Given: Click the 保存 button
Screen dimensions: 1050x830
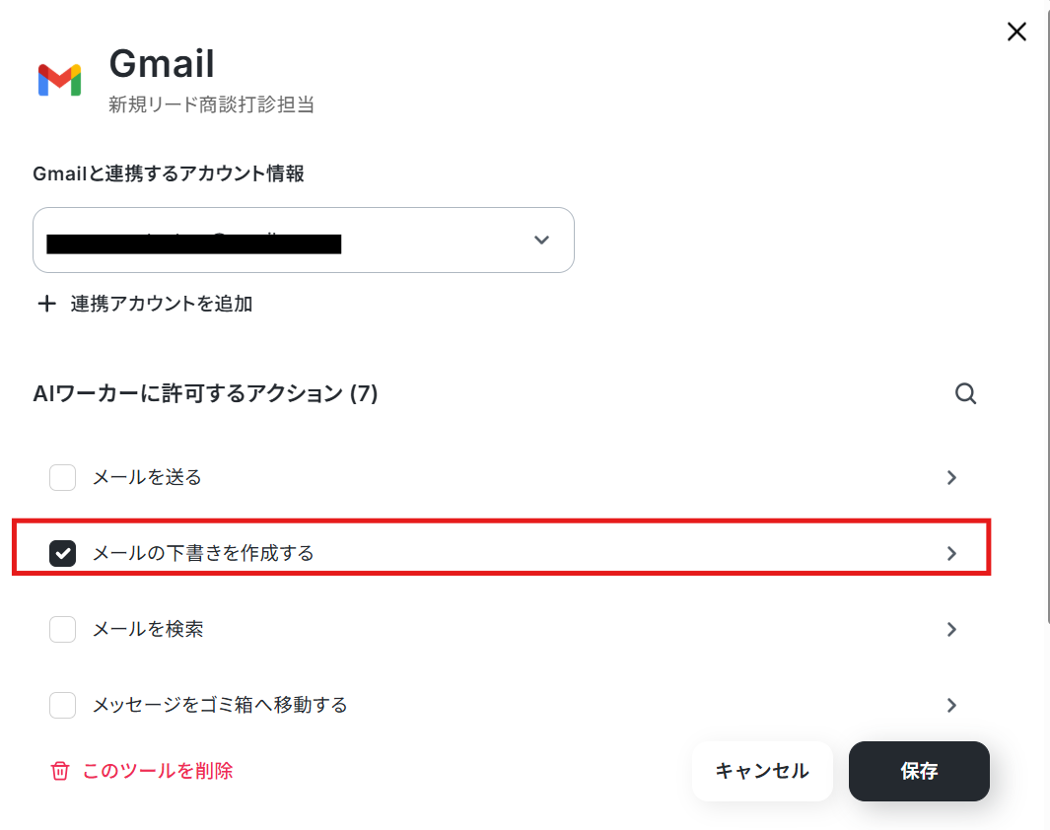Looking at the screenshot, I should [x=919, y=771].
